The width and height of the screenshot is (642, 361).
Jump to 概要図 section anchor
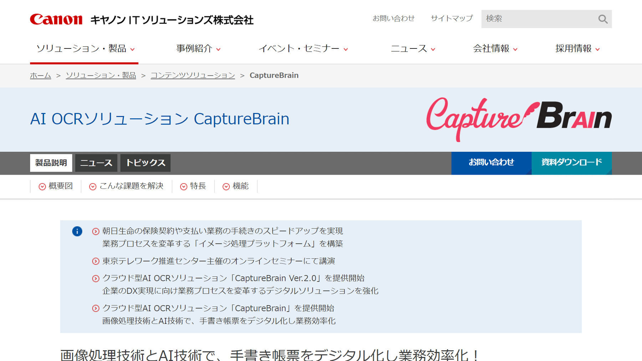(61, 186)
